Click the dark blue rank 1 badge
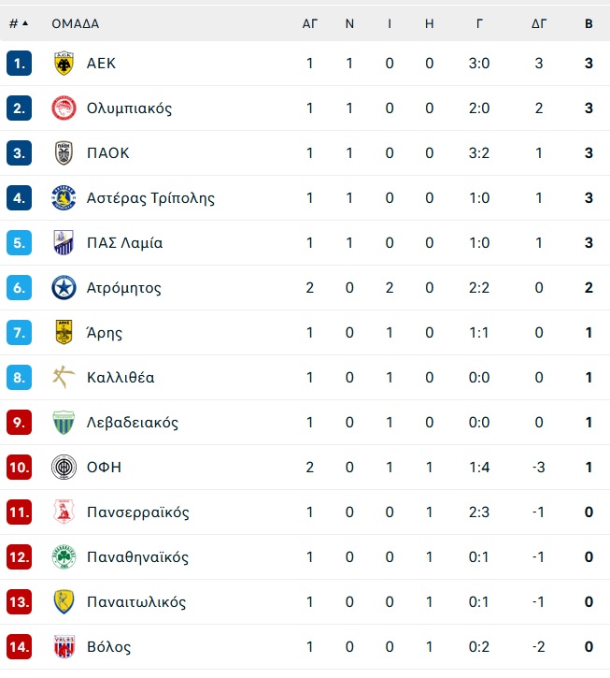This screenshot has width=610, height=678. (19, 64)
